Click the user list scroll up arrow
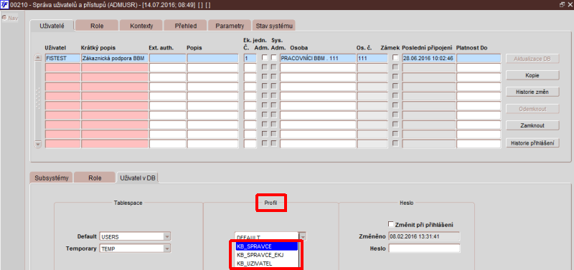The image size is (574, 270). [x=38, y=58]
